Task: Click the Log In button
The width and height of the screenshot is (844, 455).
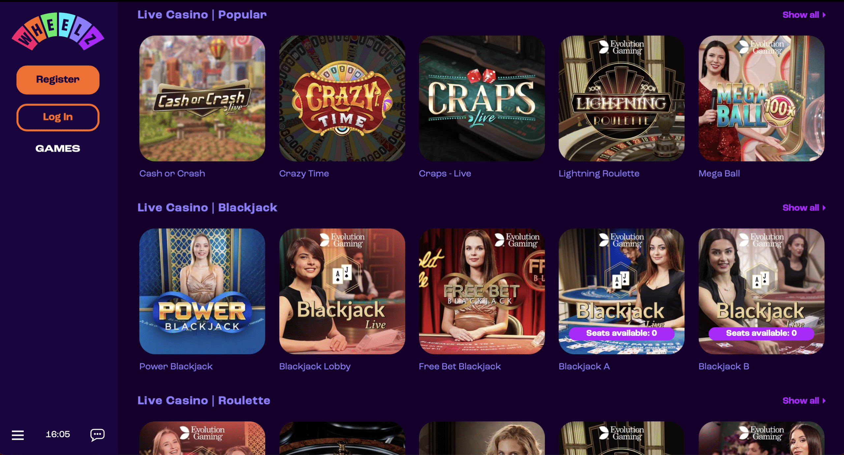Action: pos(58,117)
